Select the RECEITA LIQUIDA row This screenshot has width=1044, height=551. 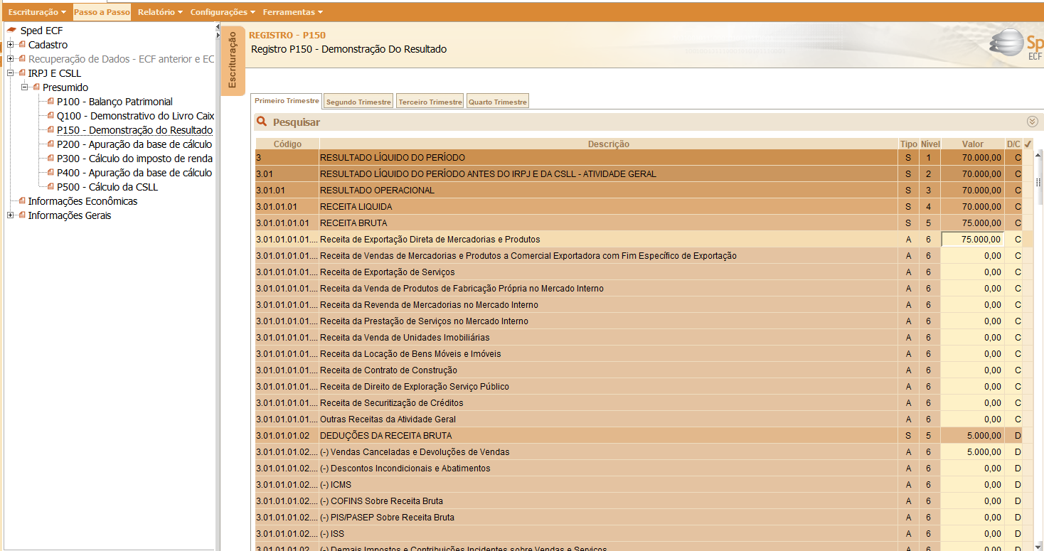click(644, 207)
